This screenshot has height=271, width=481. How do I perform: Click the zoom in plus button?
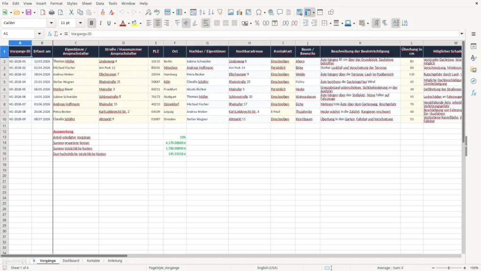coord(465,268)
